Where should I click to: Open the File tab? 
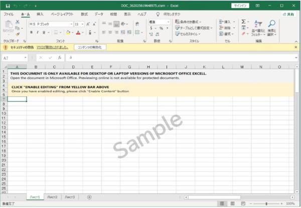9,14
